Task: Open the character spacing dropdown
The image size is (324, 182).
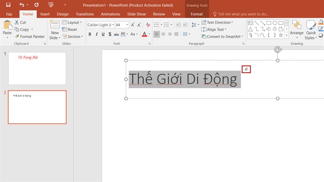Action: coord(124,34)
